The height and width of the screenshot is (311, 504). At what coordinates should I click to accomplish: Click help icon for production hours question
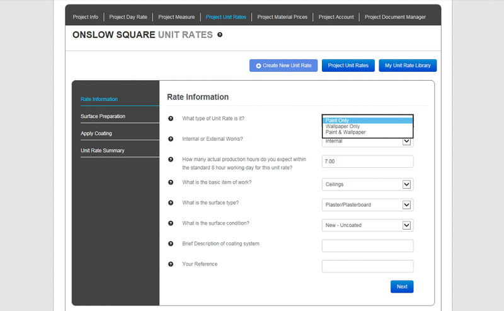171,160
